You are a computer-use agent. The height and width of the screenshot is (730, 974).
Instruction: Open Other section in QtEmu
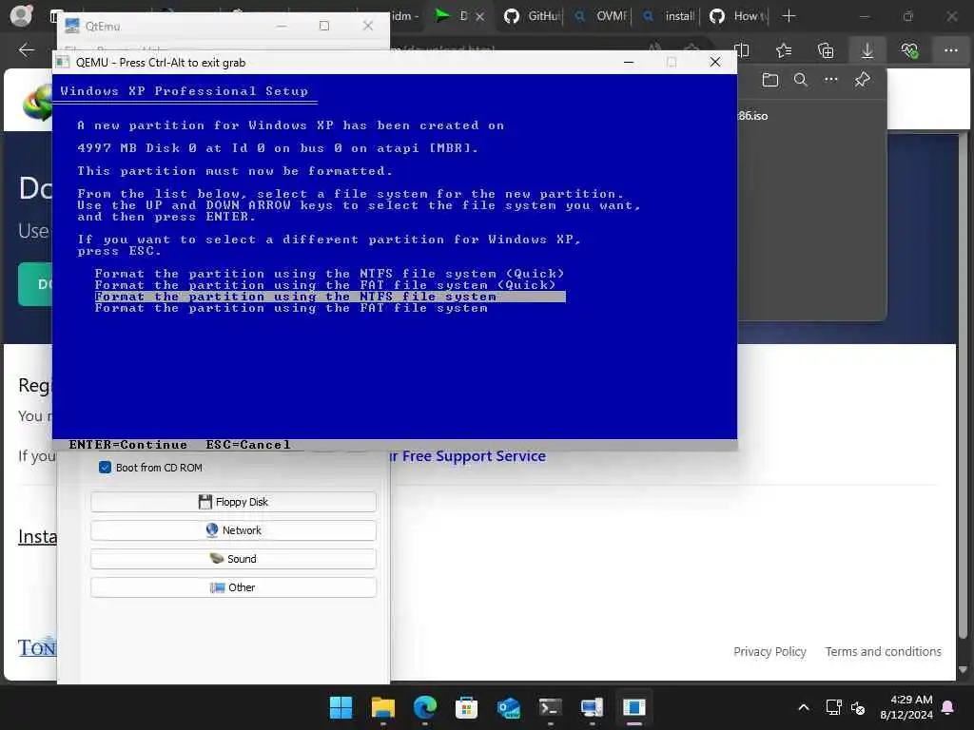[x=233, y=587]
